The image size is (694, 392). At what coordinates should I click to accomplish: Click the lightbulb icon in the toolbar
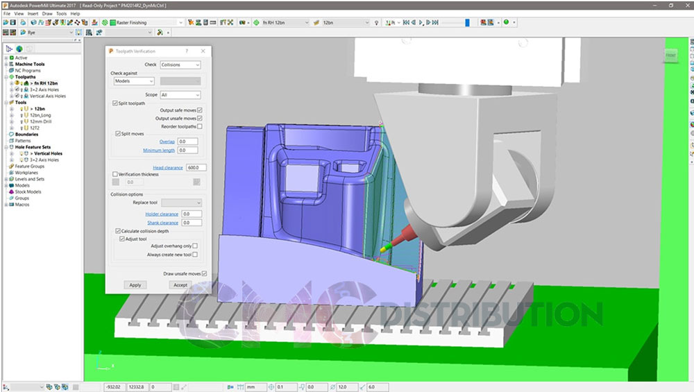pyautogui.click(x=377, y=22)
